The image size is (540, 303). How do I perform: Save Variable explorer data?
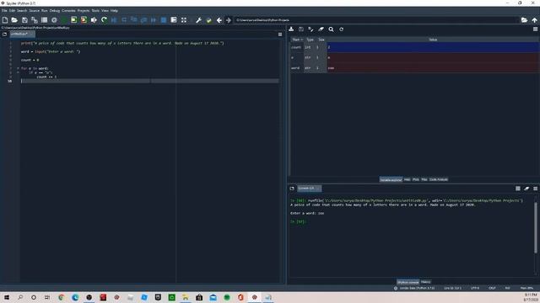[x=301, y=29]
